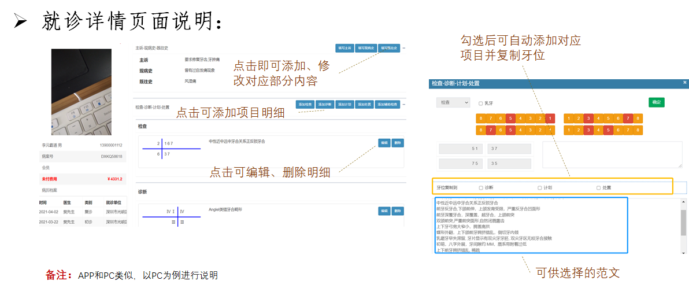Click the empty description text area in dialog
The image size is (689, 288).
coord(612,154)
